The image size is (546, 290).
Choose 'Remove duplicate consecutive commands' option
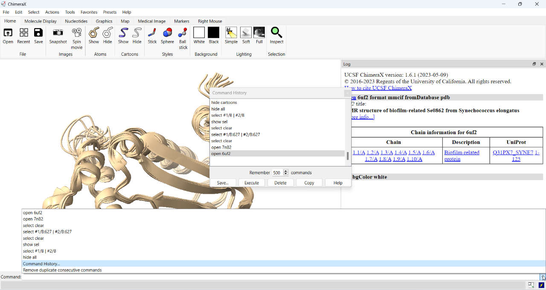[x=62, y=270]
